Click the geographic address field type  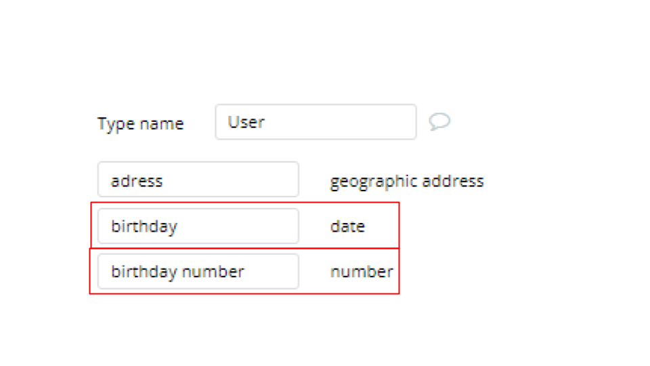tap(407, 182)
